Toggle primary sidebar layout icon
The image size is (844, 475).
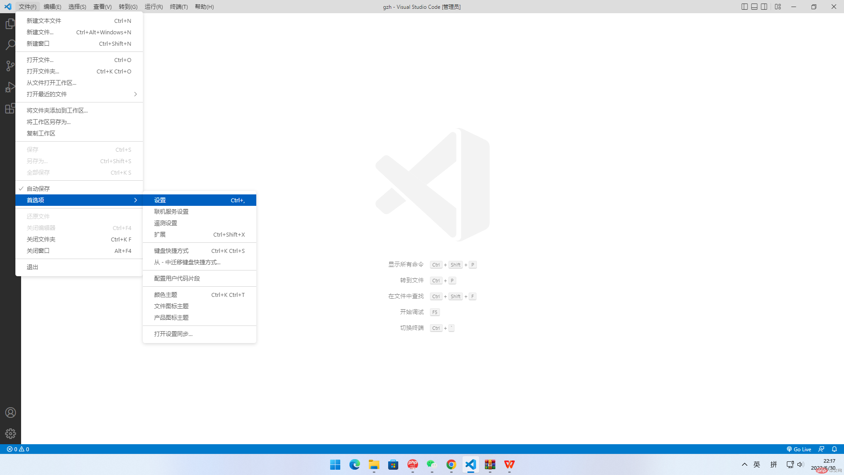(x=744, y=7)
